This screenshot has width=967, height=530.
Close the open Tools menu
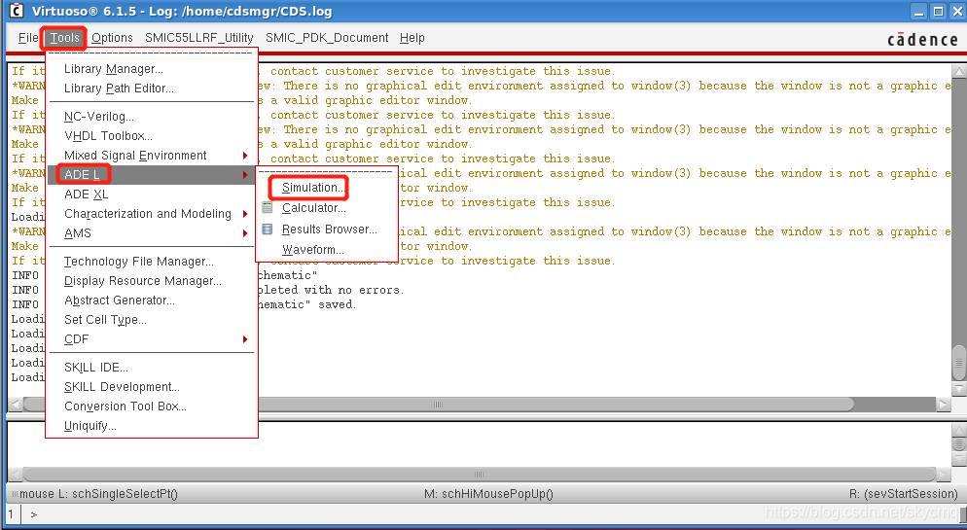(x=65, y=38)
